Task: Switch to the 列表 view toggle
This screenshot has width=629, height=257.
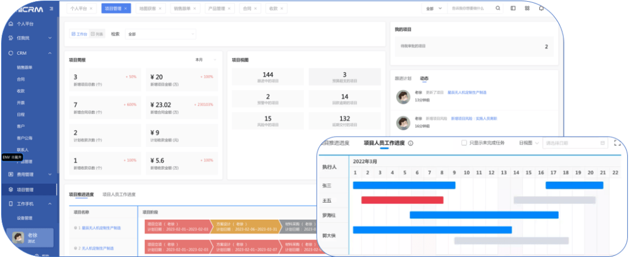Action: tap(97, 34)
